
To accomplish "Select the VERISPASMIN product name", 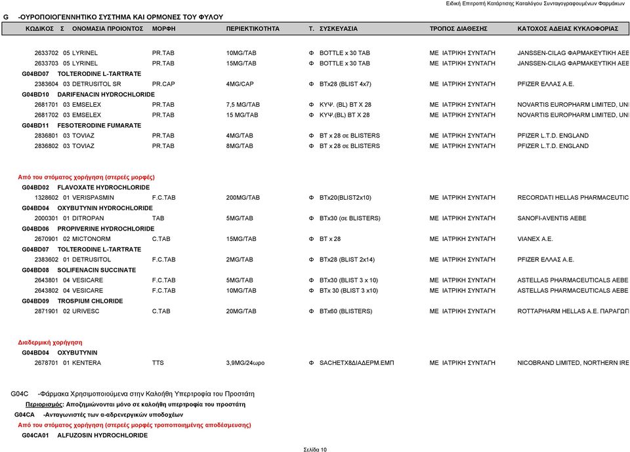I will pos(93,198).
